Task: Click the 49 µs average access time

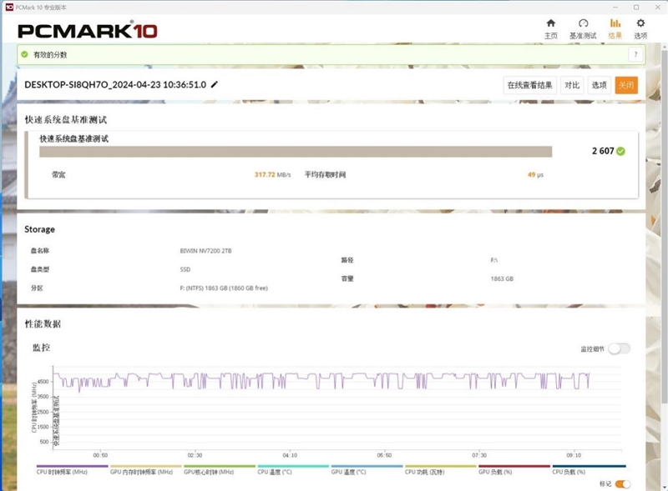Action: [535, 174]
